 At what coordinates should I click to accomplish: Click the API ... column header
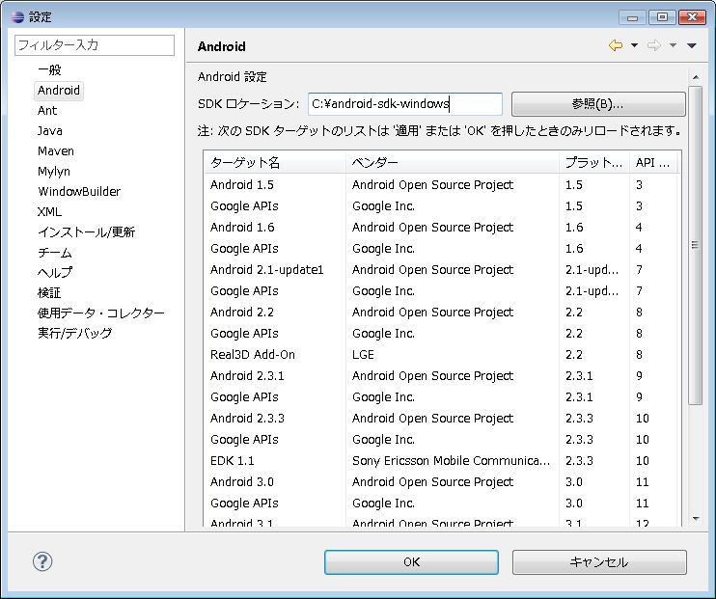pyautogui.click(x=653, y=163)
